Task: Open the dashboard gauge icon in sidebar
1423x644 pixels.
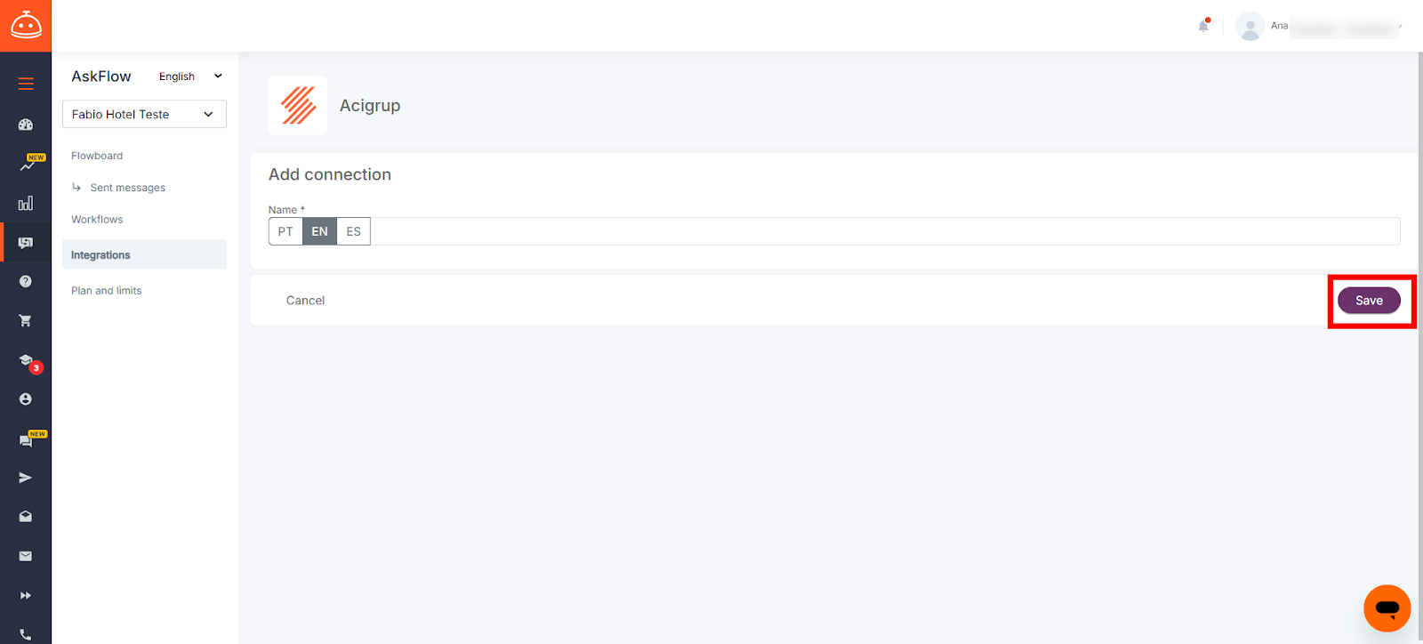Action: 26,125
